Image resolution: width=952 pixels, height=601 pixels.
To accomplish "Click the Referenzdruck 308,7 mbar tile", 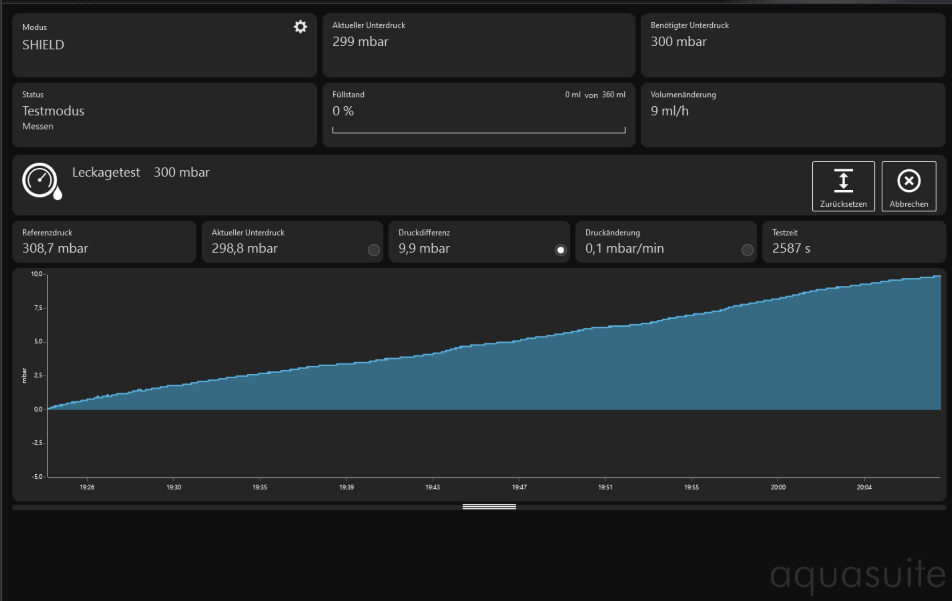I will (x=104, y=242).
